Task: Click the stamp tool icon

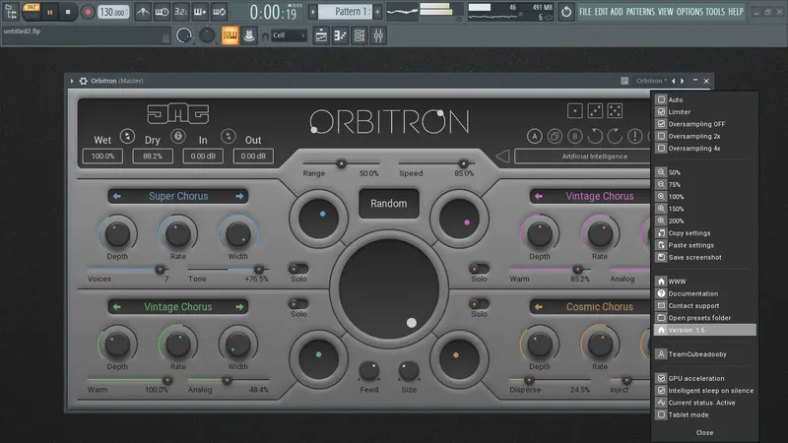Action: (249, 35)
